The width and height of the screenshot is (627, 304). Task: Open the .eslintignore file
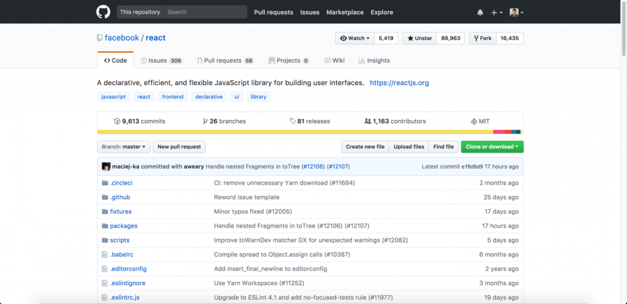[127, 283]
